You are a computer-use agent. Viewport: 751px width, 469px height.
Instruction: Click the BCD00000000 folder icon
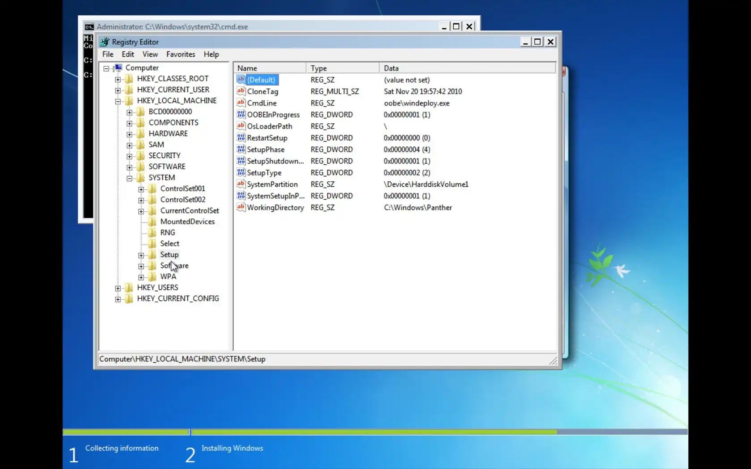point(141,112)
